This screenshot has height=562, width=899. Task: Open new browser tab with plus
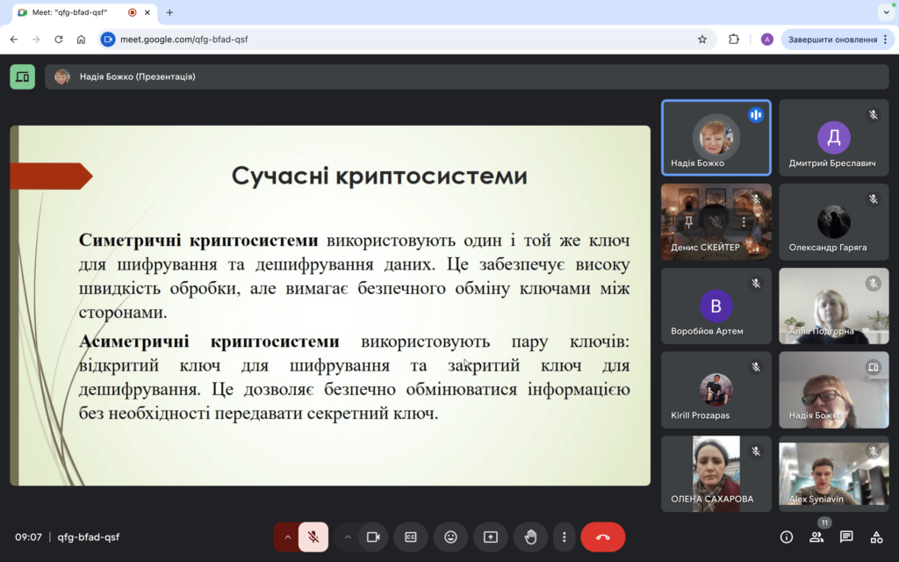[169, 12]
